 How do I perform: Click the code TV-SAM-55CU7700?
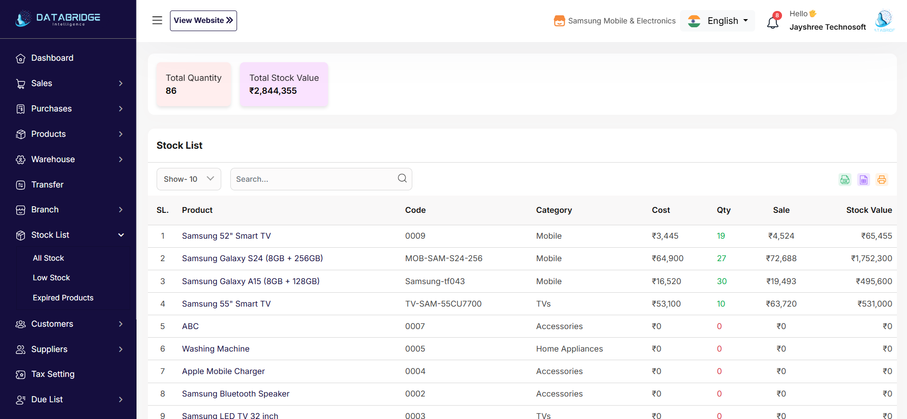click(443, 304)
